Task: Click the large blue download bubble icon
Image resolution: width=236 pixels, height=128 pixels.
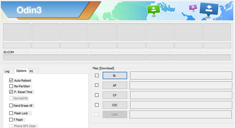Action: pos(209,9)
